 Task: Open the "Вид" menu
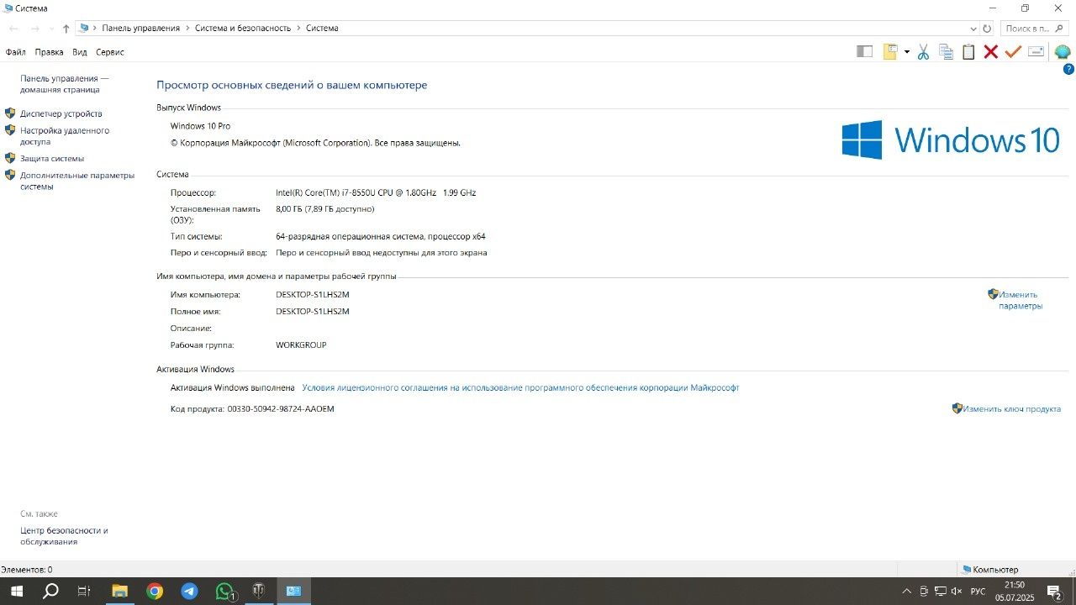pyautogui.click(x=80, y=52)
